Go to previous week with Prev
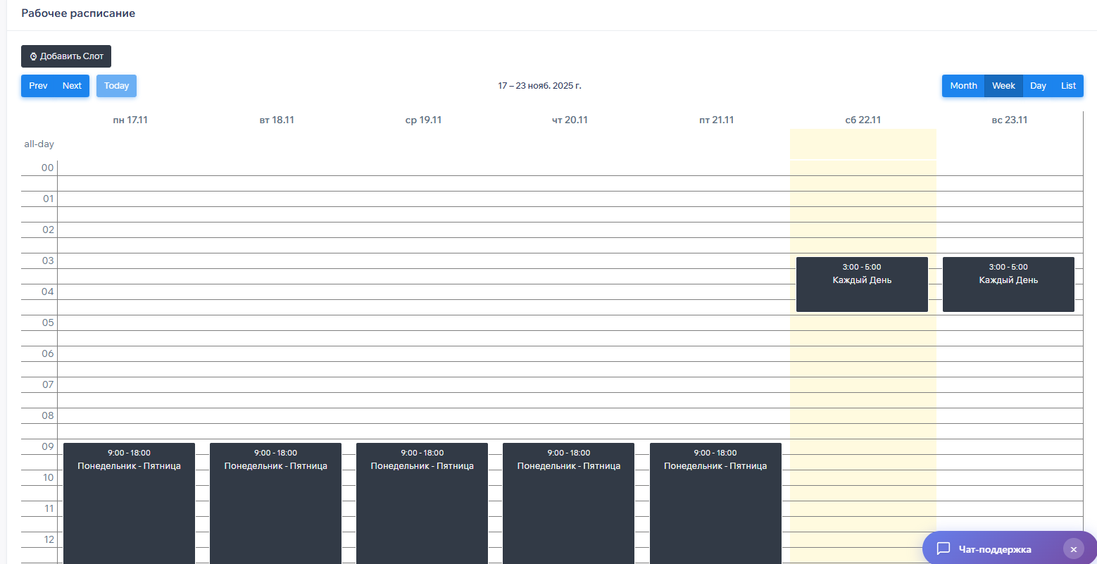The width and height of the screenshot is (1097, 564). [38, 86]
